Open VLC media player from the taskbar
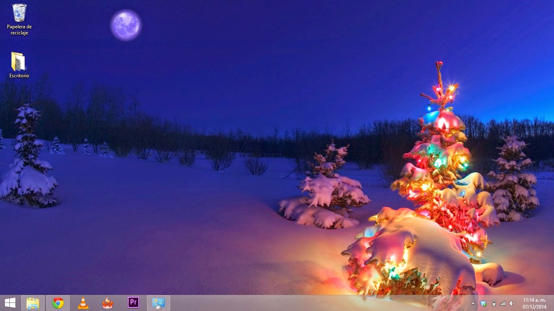This screenshot has width=554, height=311. [83, 302]
